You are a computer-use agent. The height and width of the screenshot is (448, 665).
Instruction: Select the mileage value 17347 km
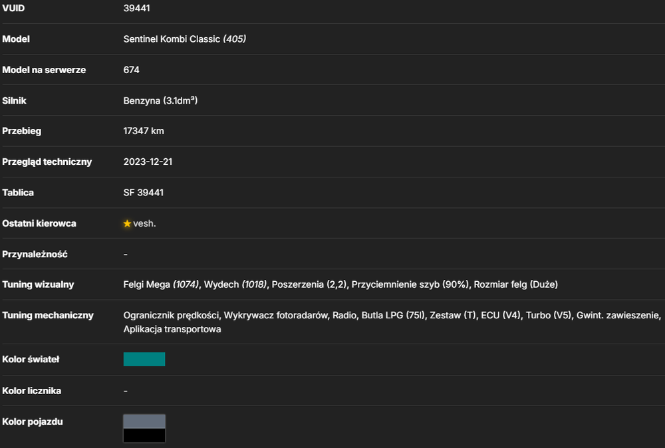click(x=144, y=131)
